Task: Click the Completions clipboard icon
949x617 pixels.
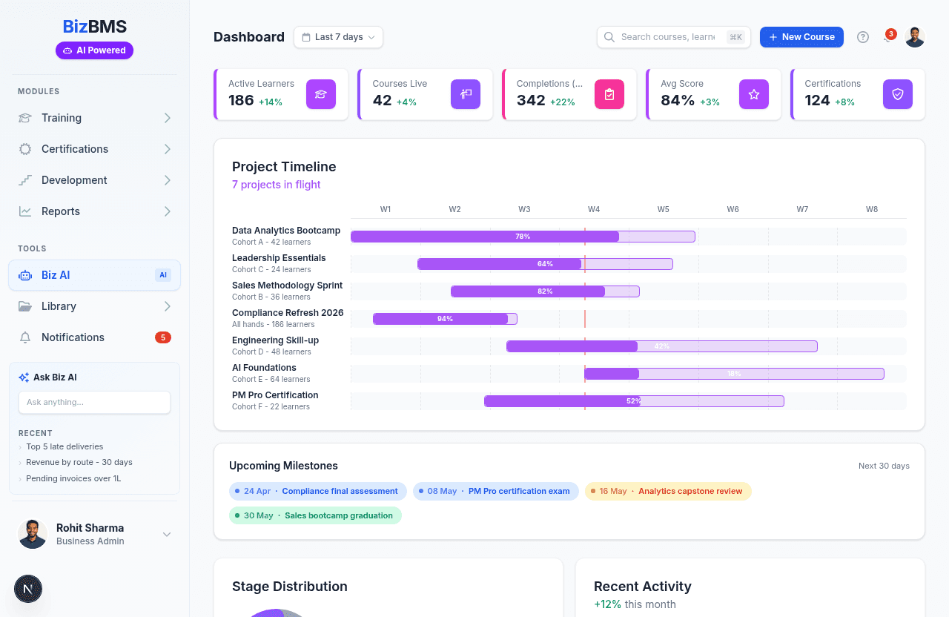Action: click(x=609, y=94)
